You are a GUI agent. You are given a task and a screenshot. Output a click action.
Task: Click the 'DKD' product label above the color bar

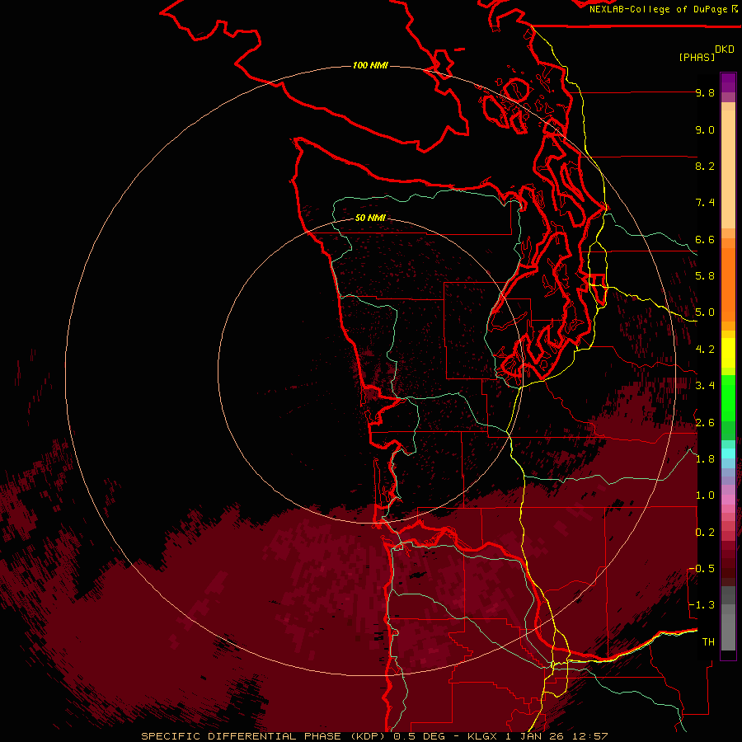click(x=724, y=49)
